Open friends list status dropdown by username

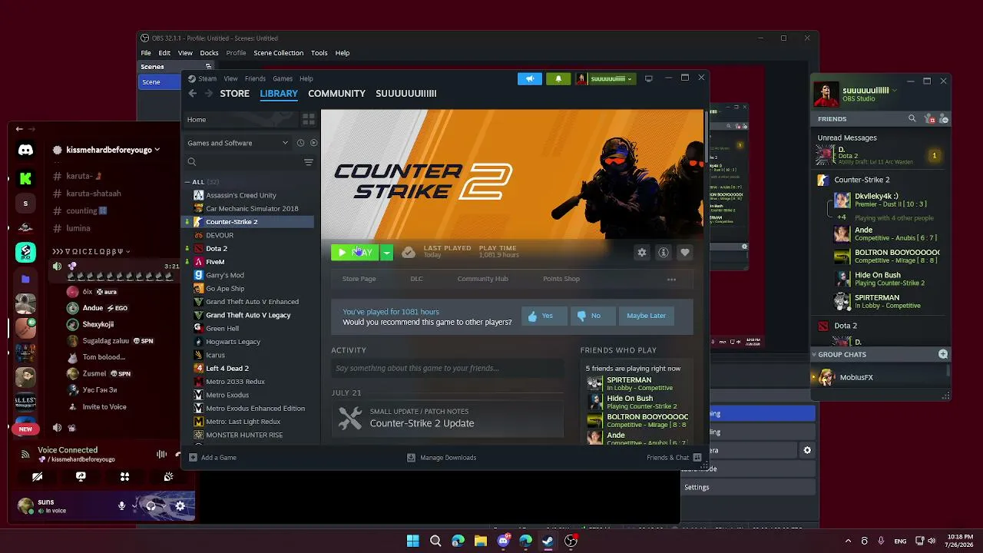[894, 91]
